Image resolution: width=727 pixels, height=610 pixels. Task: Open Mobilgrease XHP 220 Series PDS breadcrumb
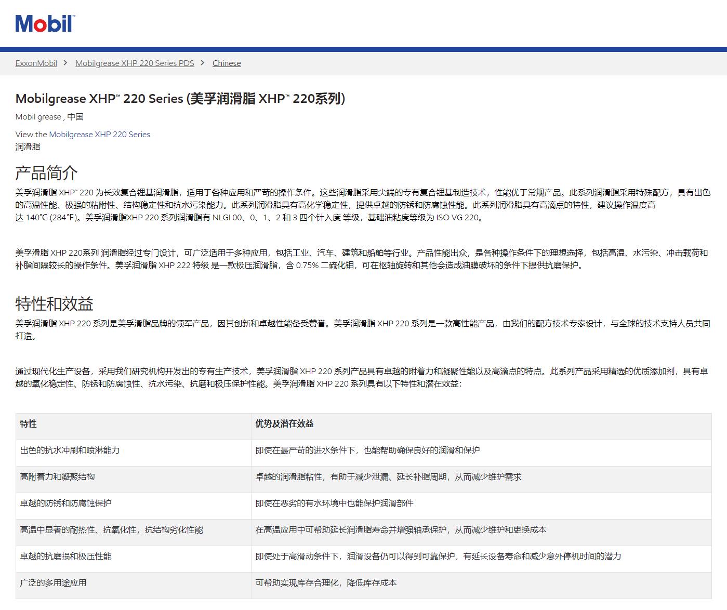135,63
